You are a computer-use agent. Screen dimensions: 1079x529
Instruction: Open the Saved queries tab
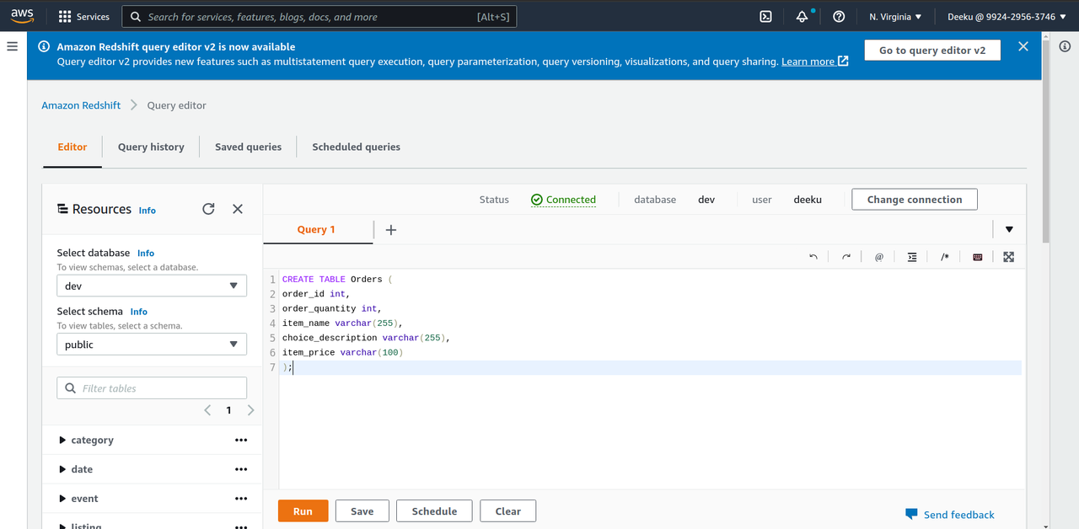tap(249, 147)
